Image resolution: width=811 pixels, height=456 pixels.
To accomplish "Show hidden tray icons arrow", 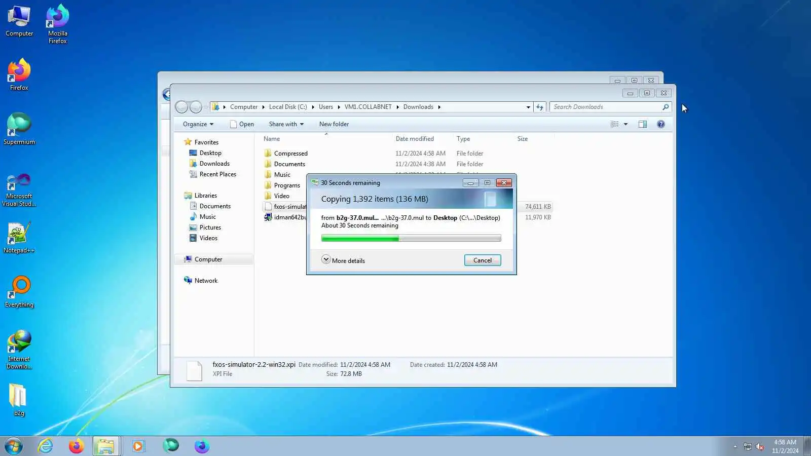I will coord(735,446).
